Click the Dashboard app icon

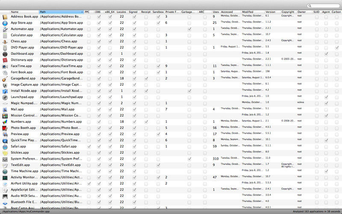[x=5, y=54]
